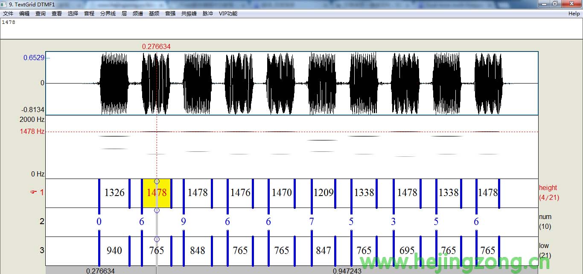Select the 695 interval in tier 3
583x274 pixels.
[x=407, y=251]
